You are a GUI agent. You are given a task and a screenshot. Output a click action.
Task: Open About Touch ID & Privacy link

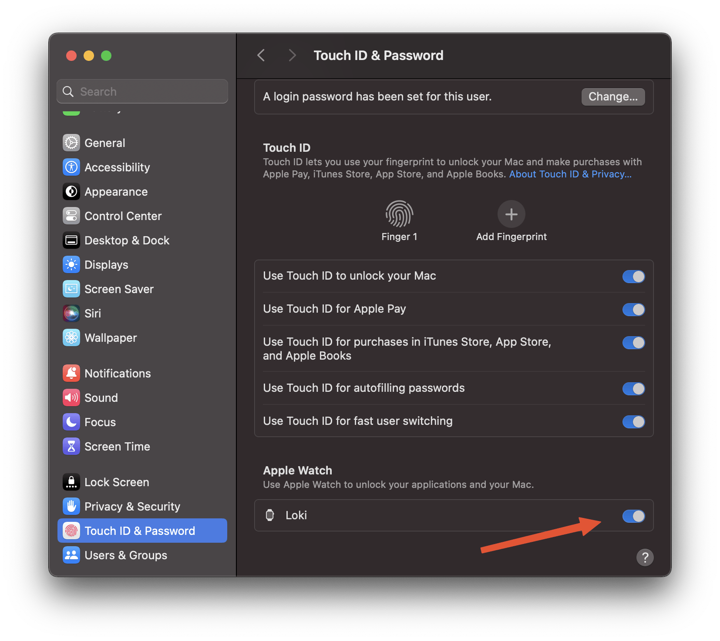point(570,174)
